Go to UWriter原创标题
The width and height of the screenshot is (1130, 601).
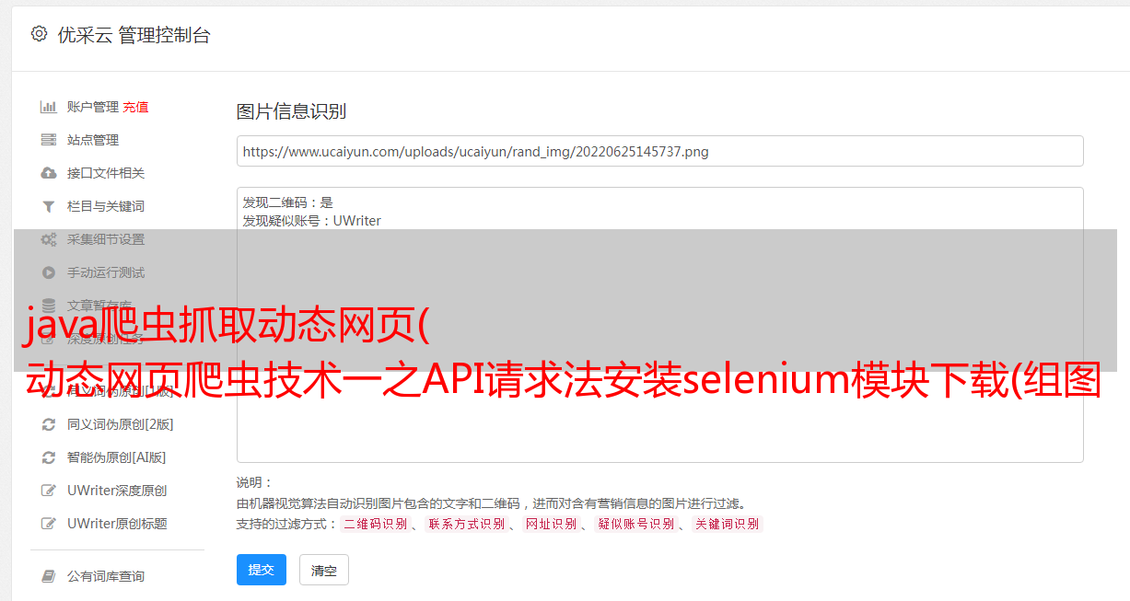pos(117,524)
